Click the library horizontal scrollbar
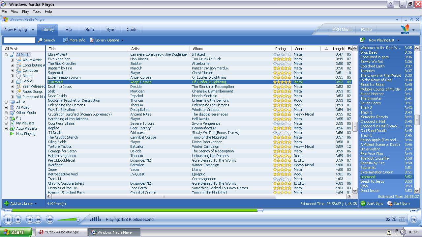Viewport: 422px width, 237px height. click(x=164, y=197)
